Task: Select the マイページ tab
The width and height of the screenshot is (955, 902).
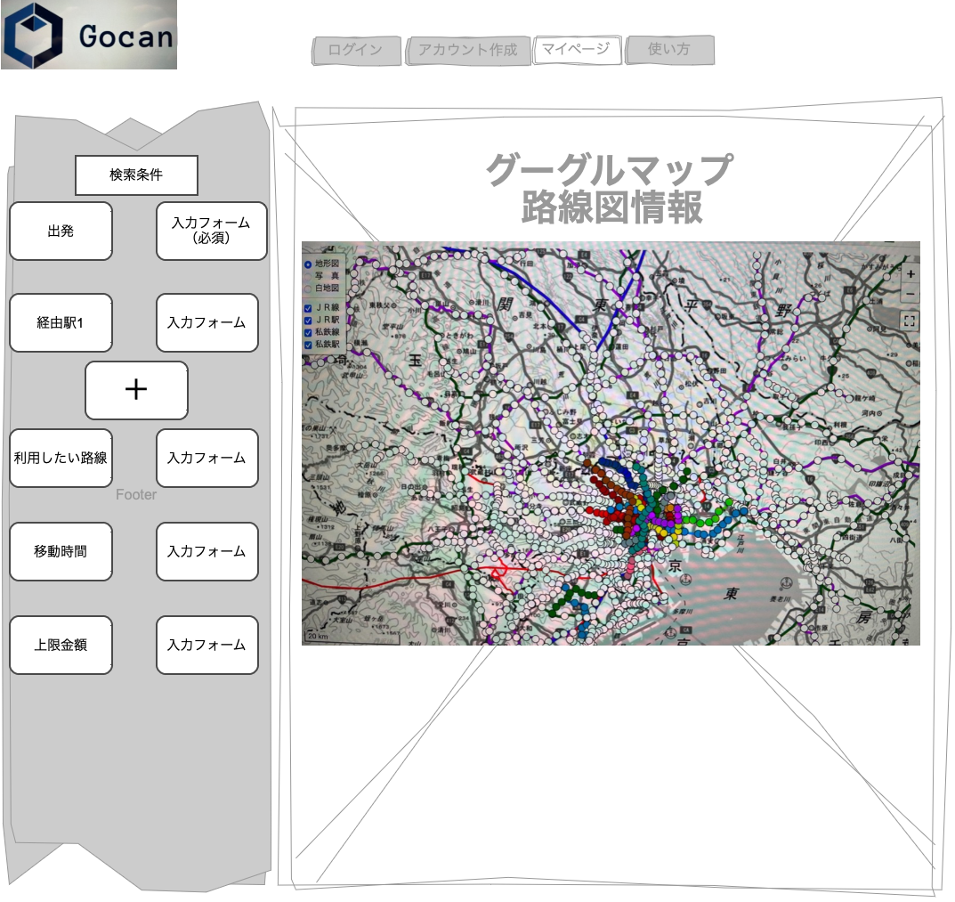Action: pyautogui.click(x=577, y=51)
